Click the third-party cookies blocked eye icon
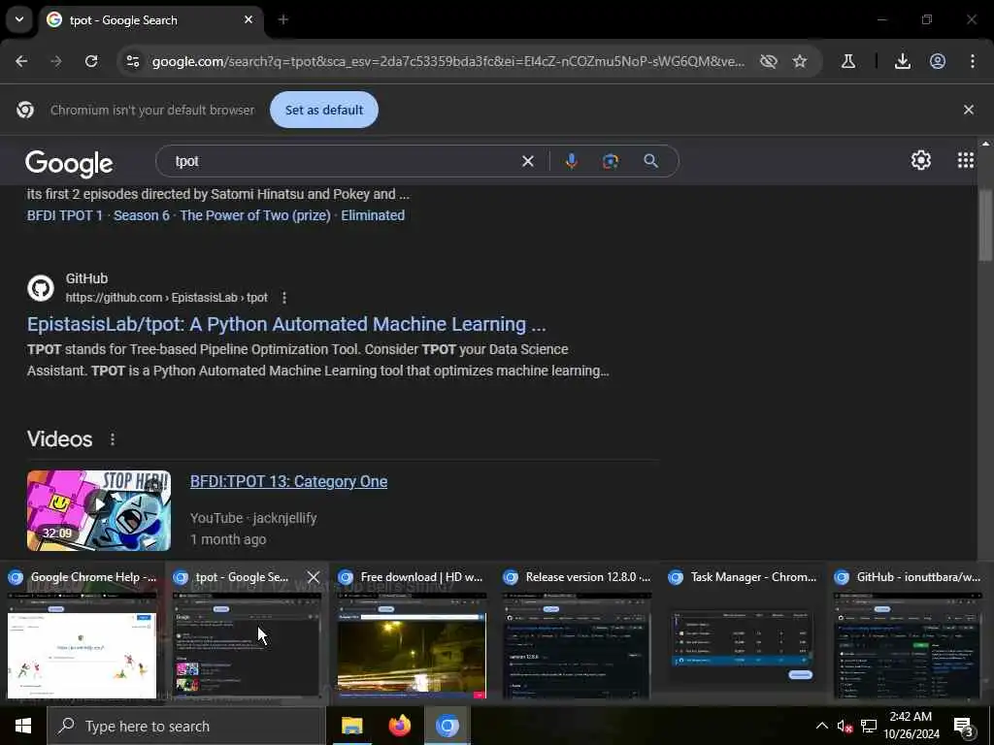The height and width of the screenshot is (745, 994). 769,61
